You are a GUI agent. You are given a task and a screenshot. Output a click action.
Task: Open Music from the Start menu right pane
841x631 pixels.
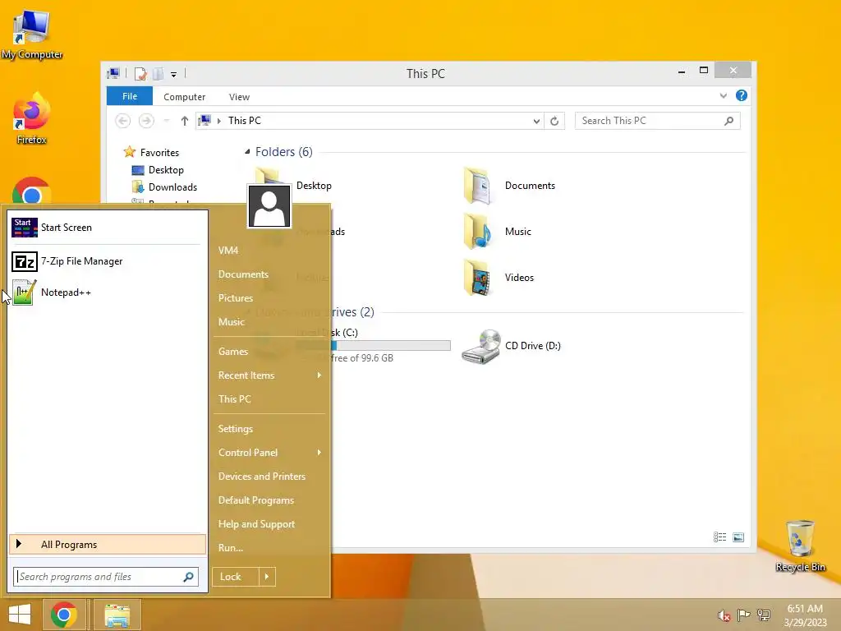click(231, 322)
